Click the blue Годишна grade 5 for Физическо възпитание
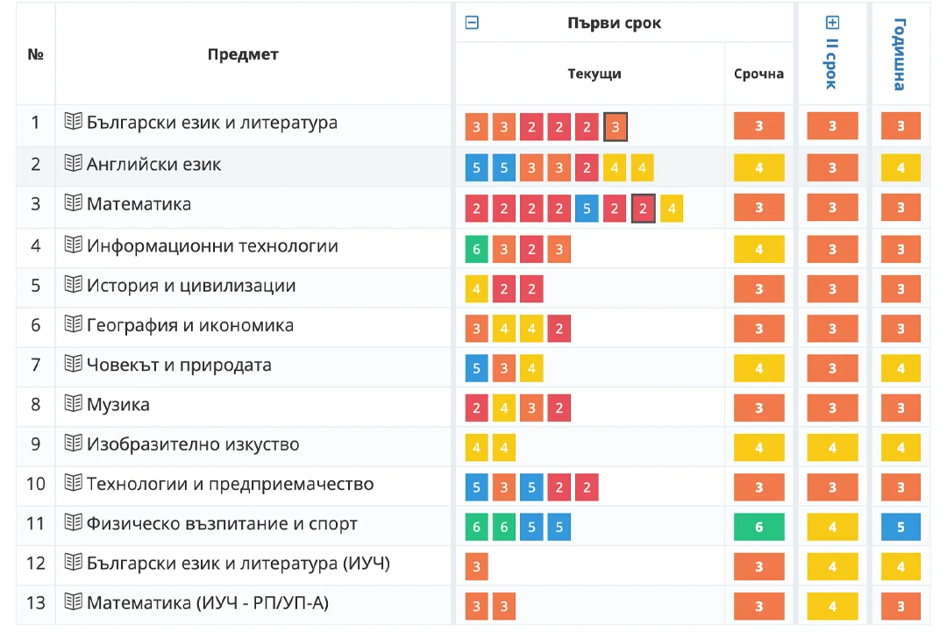 coord(901,527)
